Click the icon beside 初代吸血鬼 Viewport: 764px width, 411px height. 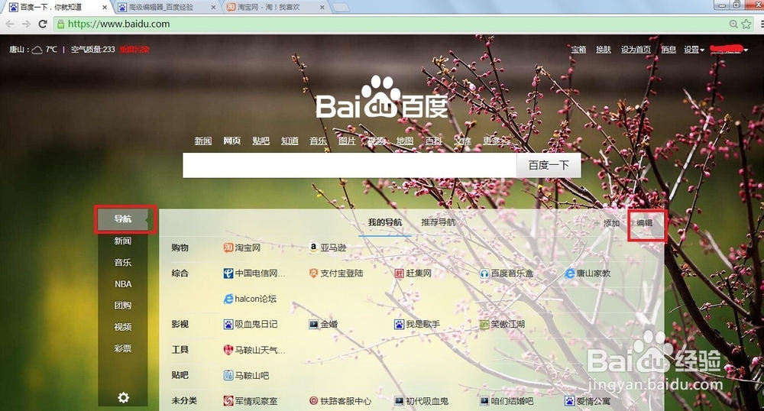[399, 401]
